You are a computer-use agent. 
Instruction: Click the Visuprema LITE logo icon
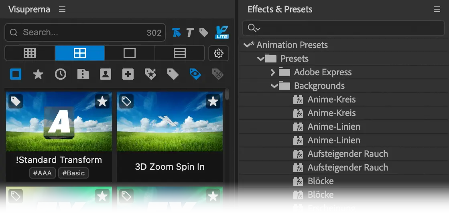pos(221,32)
